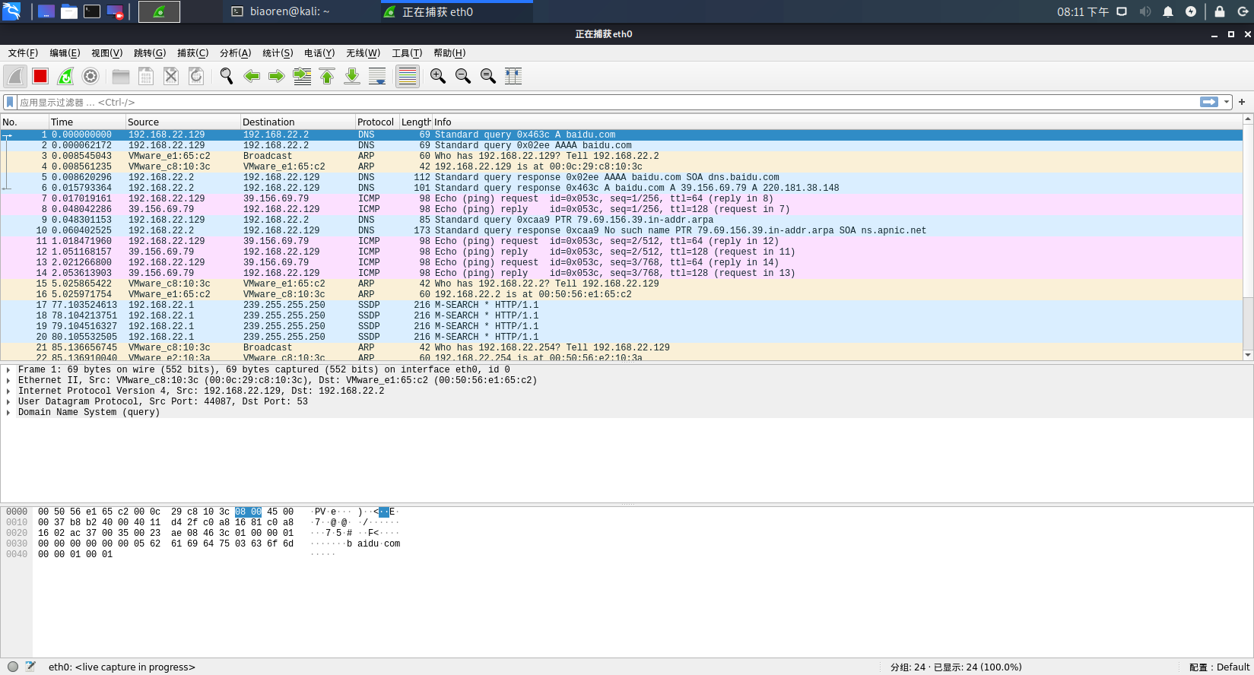The image size is (1254, 675).
Task: Click the display filter bookmark icon
Action: point(10,102)
